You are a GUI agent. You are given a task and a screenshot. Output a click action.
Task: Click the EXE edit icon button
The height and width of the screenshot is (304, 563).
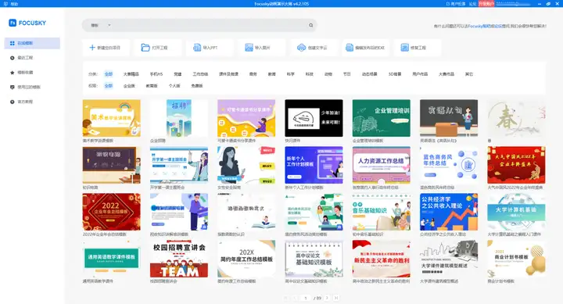click(x=350, y=48)
